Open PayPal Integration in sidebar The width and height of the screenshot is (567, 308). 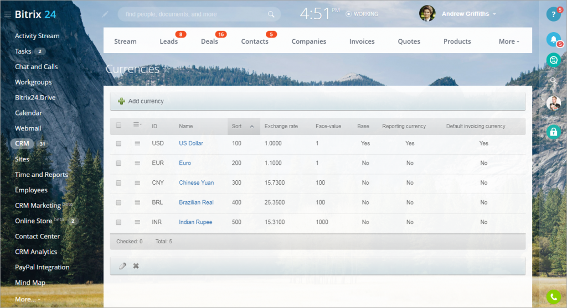(42, 268)
